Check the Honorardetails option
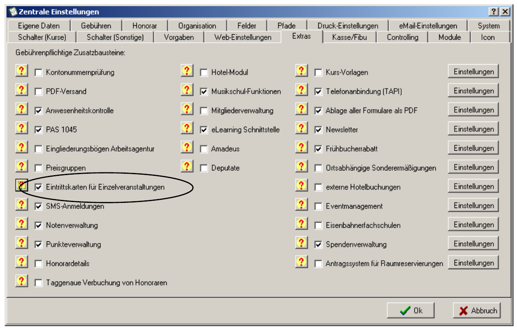This screenshot has width=517, height=330. click(39, 264)
